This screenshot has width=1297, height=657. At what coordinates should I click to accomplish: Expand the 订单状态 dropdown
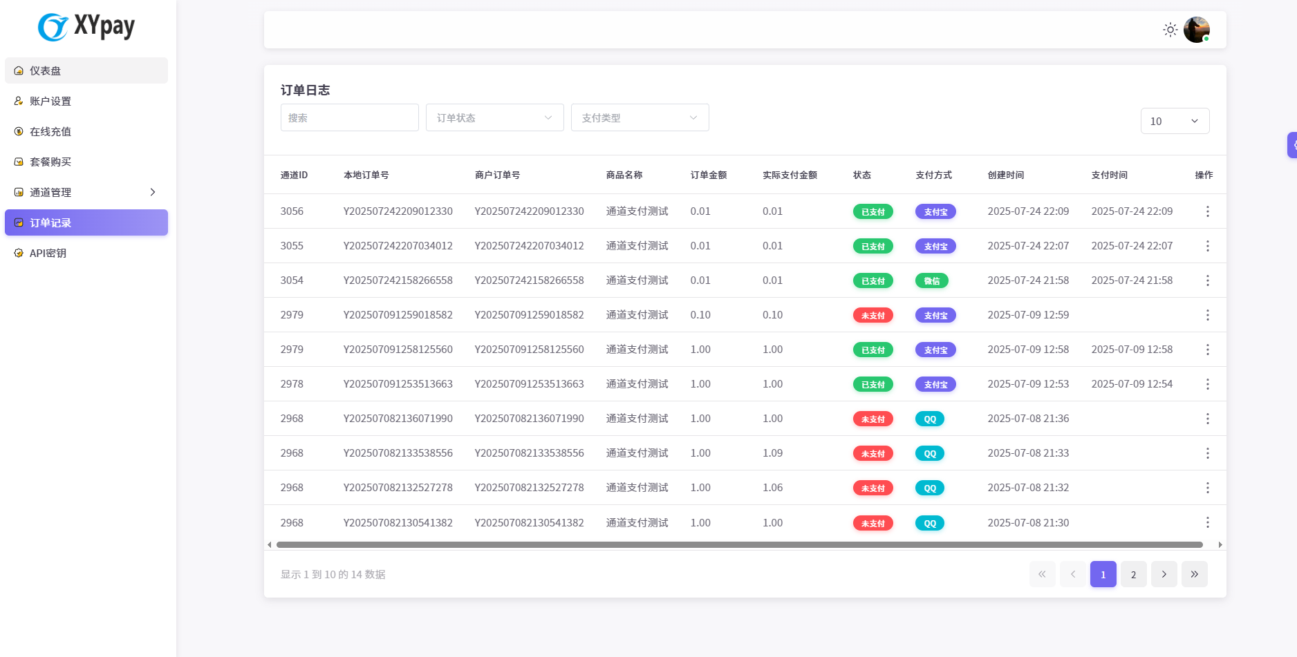coord(494,117)
